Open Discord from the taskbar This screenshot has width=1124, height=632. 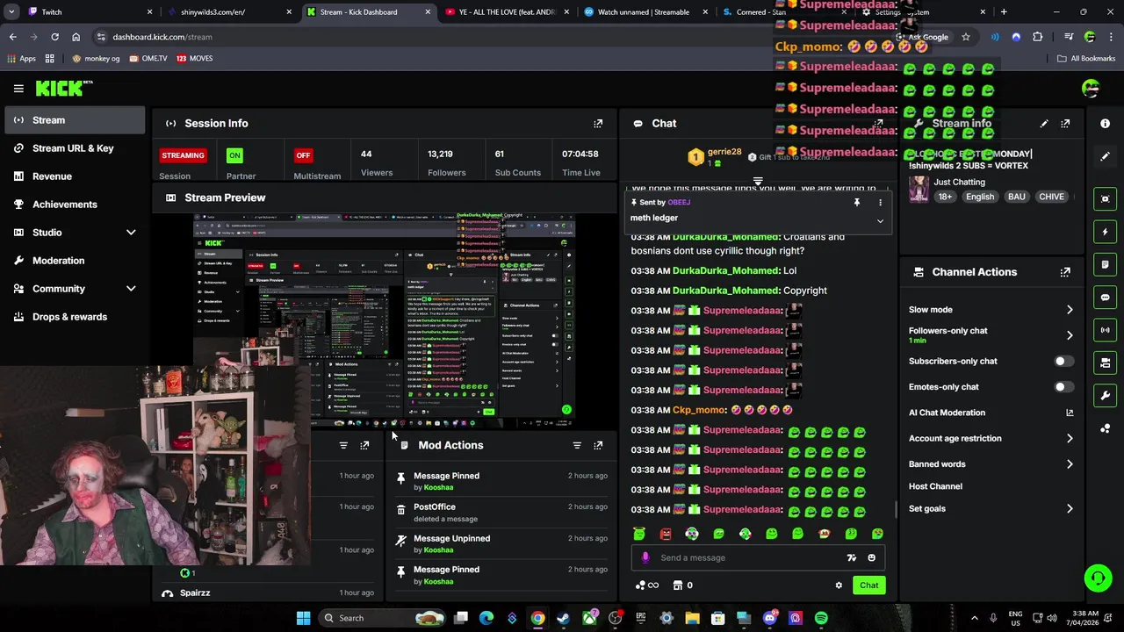[770, 618]
